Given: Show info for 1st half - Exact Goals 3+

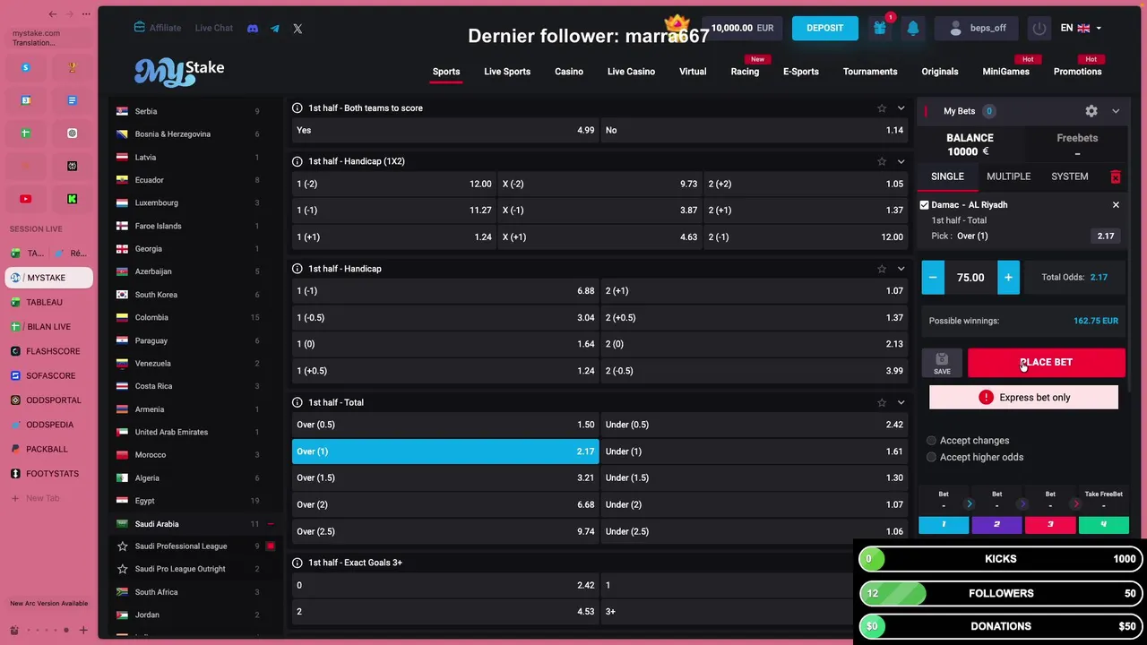Looking at the screenshot, I should [x=298, y=563].
